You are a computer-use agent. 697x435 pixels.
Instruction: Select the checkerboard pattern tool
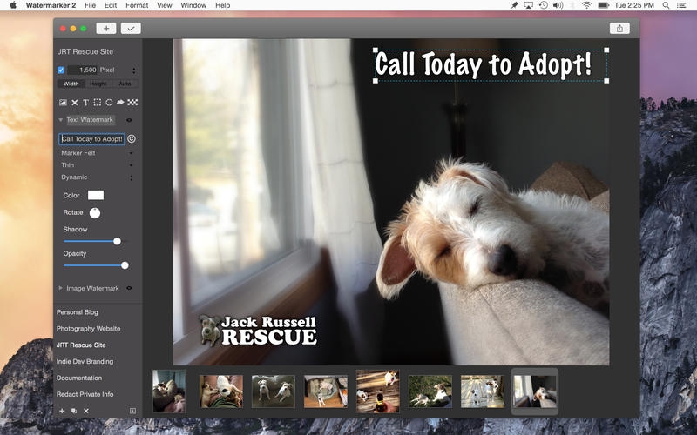click(x=132, y=103)
